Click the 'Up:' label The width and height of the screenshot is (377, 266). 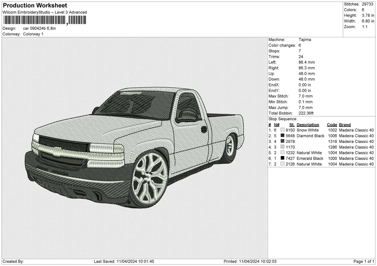pos(272,73)
